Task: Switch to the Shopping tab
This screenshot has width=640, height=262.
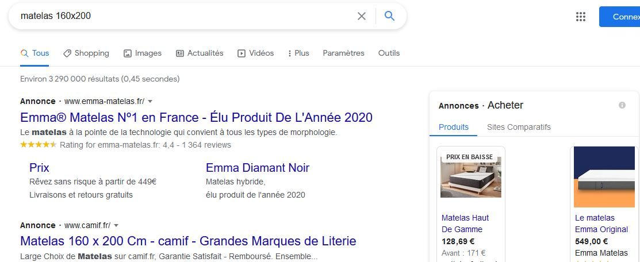Action: point(86,53)
